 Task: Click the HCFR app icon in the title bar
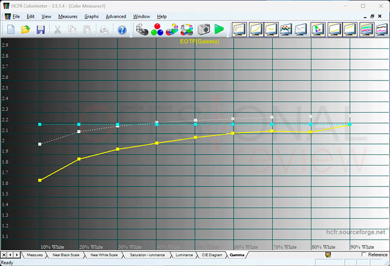[6, 6]
